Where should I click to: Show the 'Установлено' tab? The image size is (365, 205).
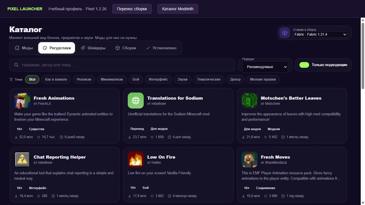161,48
